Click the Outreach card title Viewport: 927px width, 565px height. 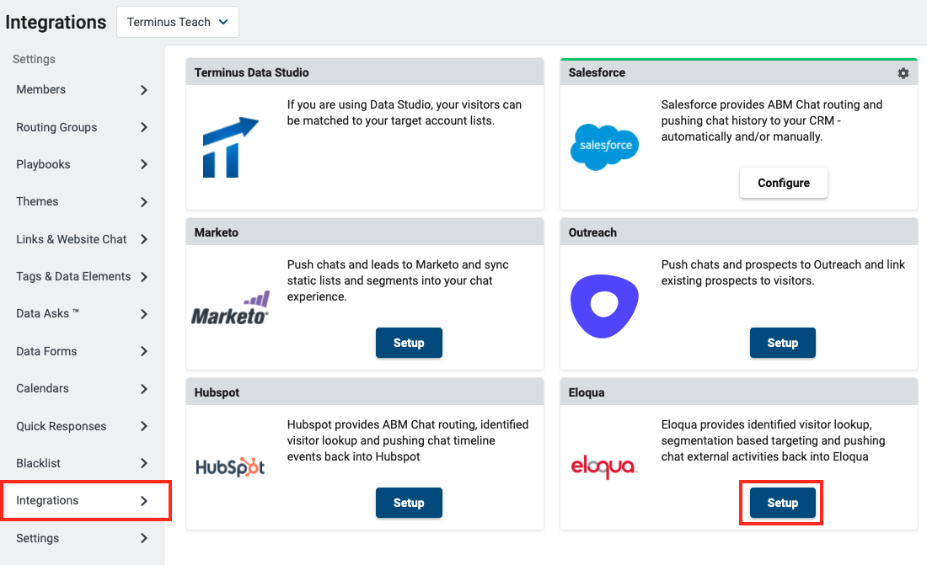point(592,233)
